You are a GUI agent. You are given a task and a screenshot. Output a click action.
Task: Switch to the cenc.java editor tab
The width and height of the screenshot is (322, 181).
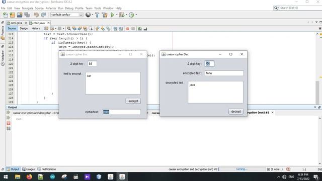pos(17,23)
